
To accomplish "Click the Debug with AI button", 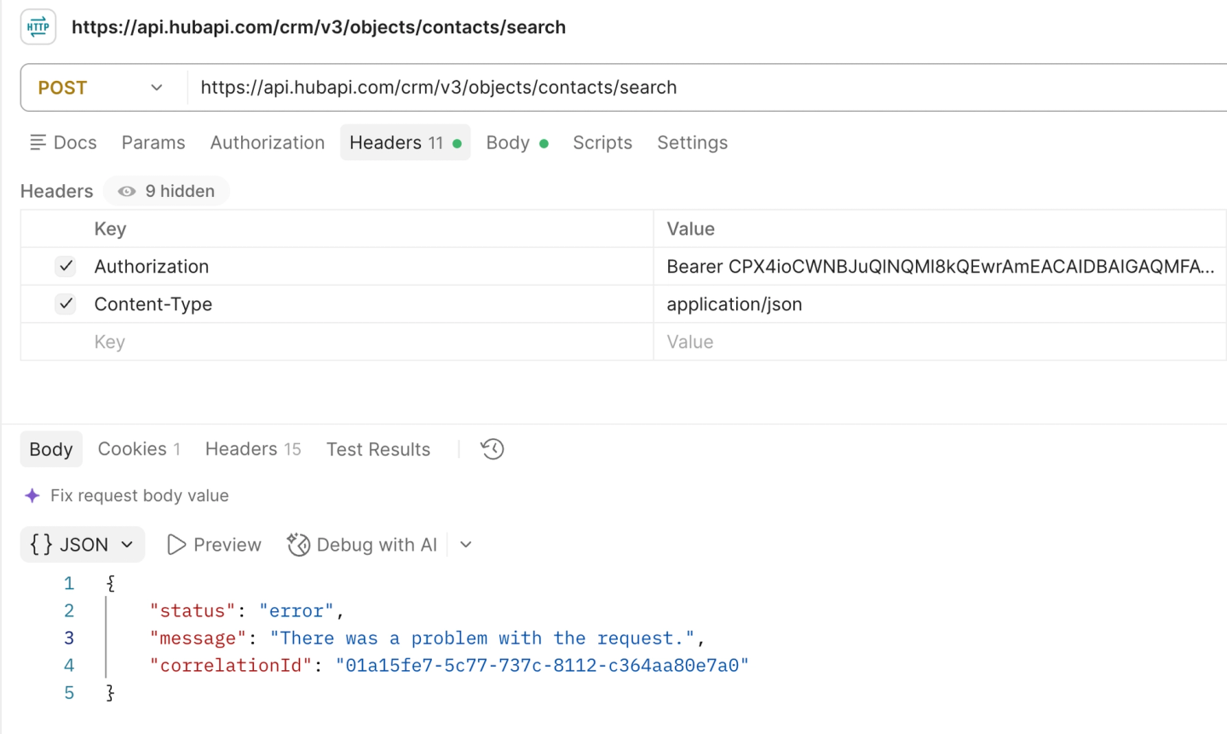I will point(362,545).
